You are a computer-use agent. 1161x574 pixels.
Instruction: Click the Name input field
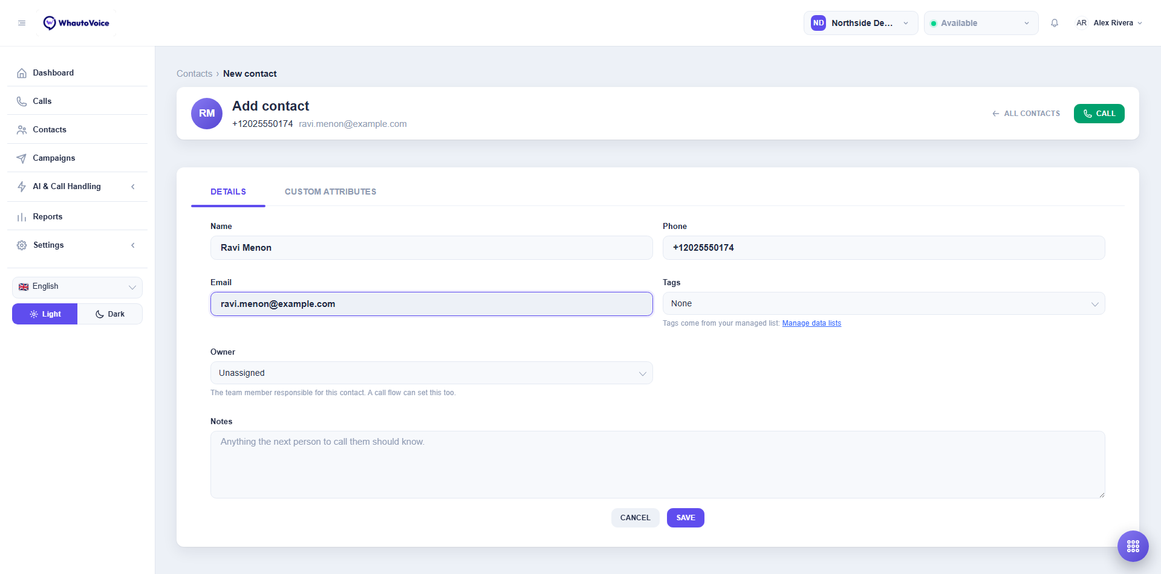click(431, 248)
